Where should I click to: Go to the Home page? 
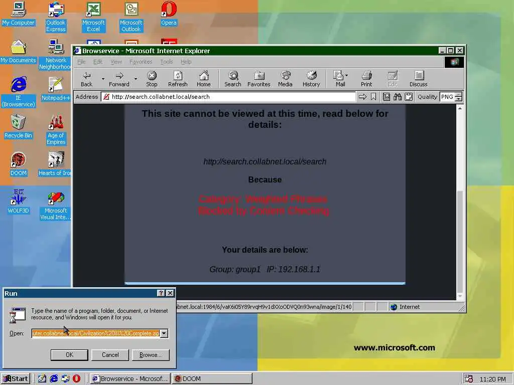pyautogui.click(x=204, y=79)
